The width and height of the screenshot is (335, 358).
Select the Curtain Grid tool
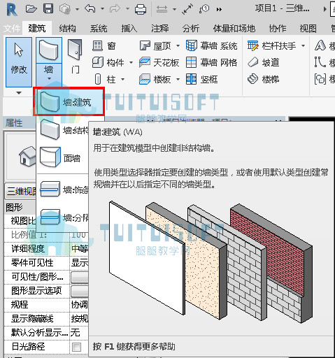[212, 62]
